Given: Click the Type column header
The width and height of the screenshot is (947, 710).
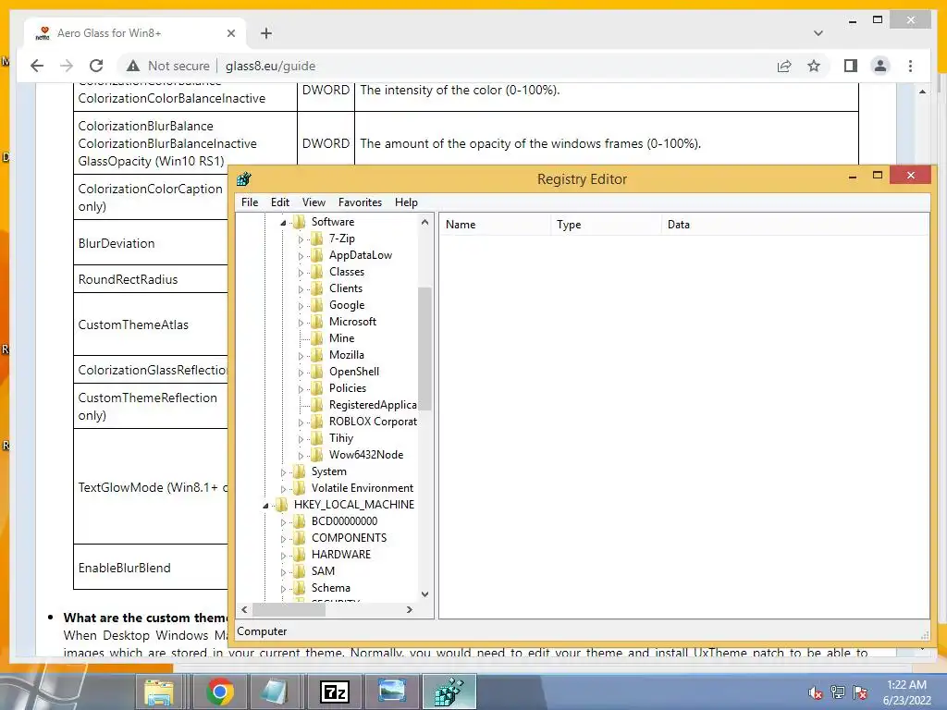Looking at the screenshot, I should pyautogui.click(x=606, y=225).
